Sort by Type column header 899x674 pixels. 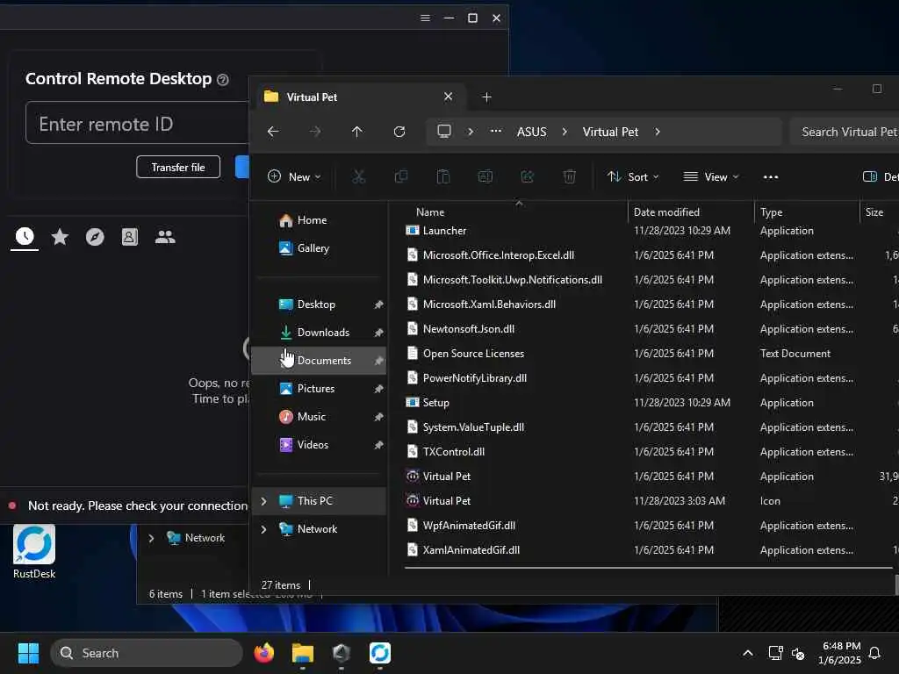(771, 212)
